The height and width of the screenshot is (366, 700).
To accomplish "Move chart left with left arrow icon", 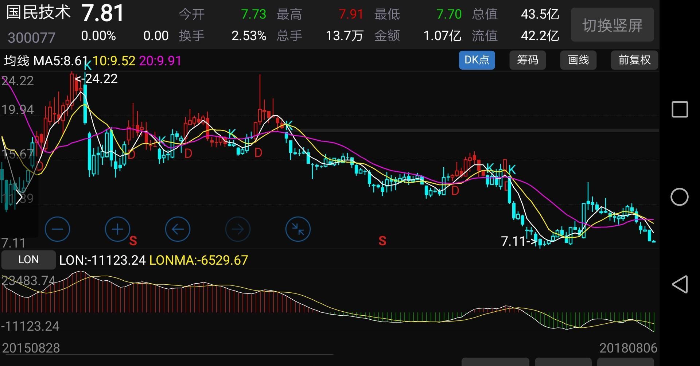I will click(178, 229).
